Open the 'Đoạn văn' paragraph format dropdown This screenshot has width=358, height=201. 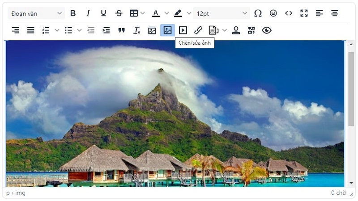[x=36, y=13]
